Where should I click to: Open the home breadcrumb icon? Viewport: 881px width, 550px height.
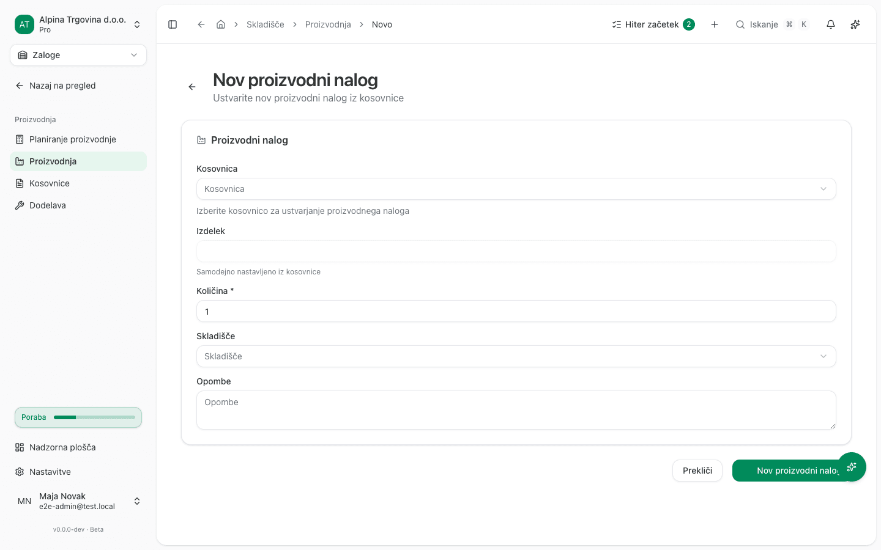tap(221, 24)
